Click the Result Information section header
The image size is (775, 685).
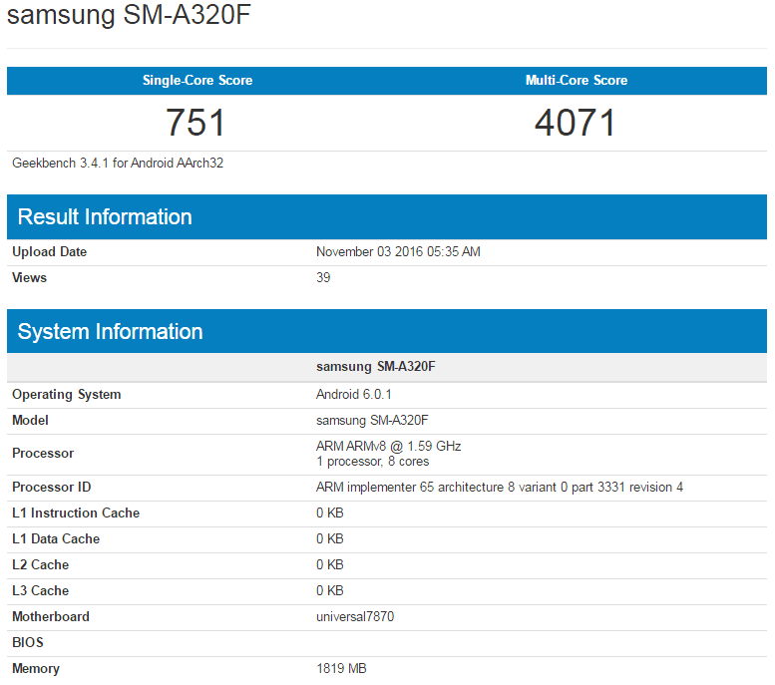click(105, 217)
